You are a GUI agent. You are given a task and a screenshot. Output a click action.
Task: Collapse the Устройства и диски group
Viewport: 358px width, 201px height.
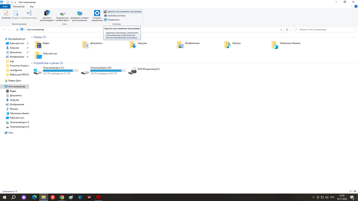pyautogui.click(x=32, y=63)
